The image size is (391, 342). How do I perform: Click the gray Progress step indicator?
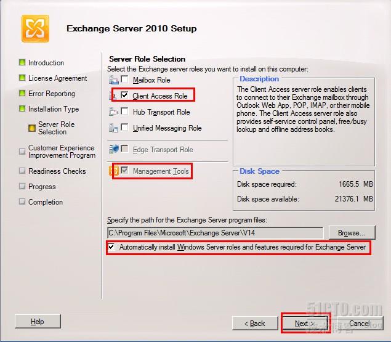coord(22,186)
